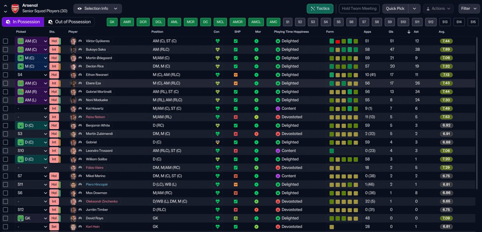Open Gabriel Martinelli's AM (R) picked dropdown

tap(32, 92)
